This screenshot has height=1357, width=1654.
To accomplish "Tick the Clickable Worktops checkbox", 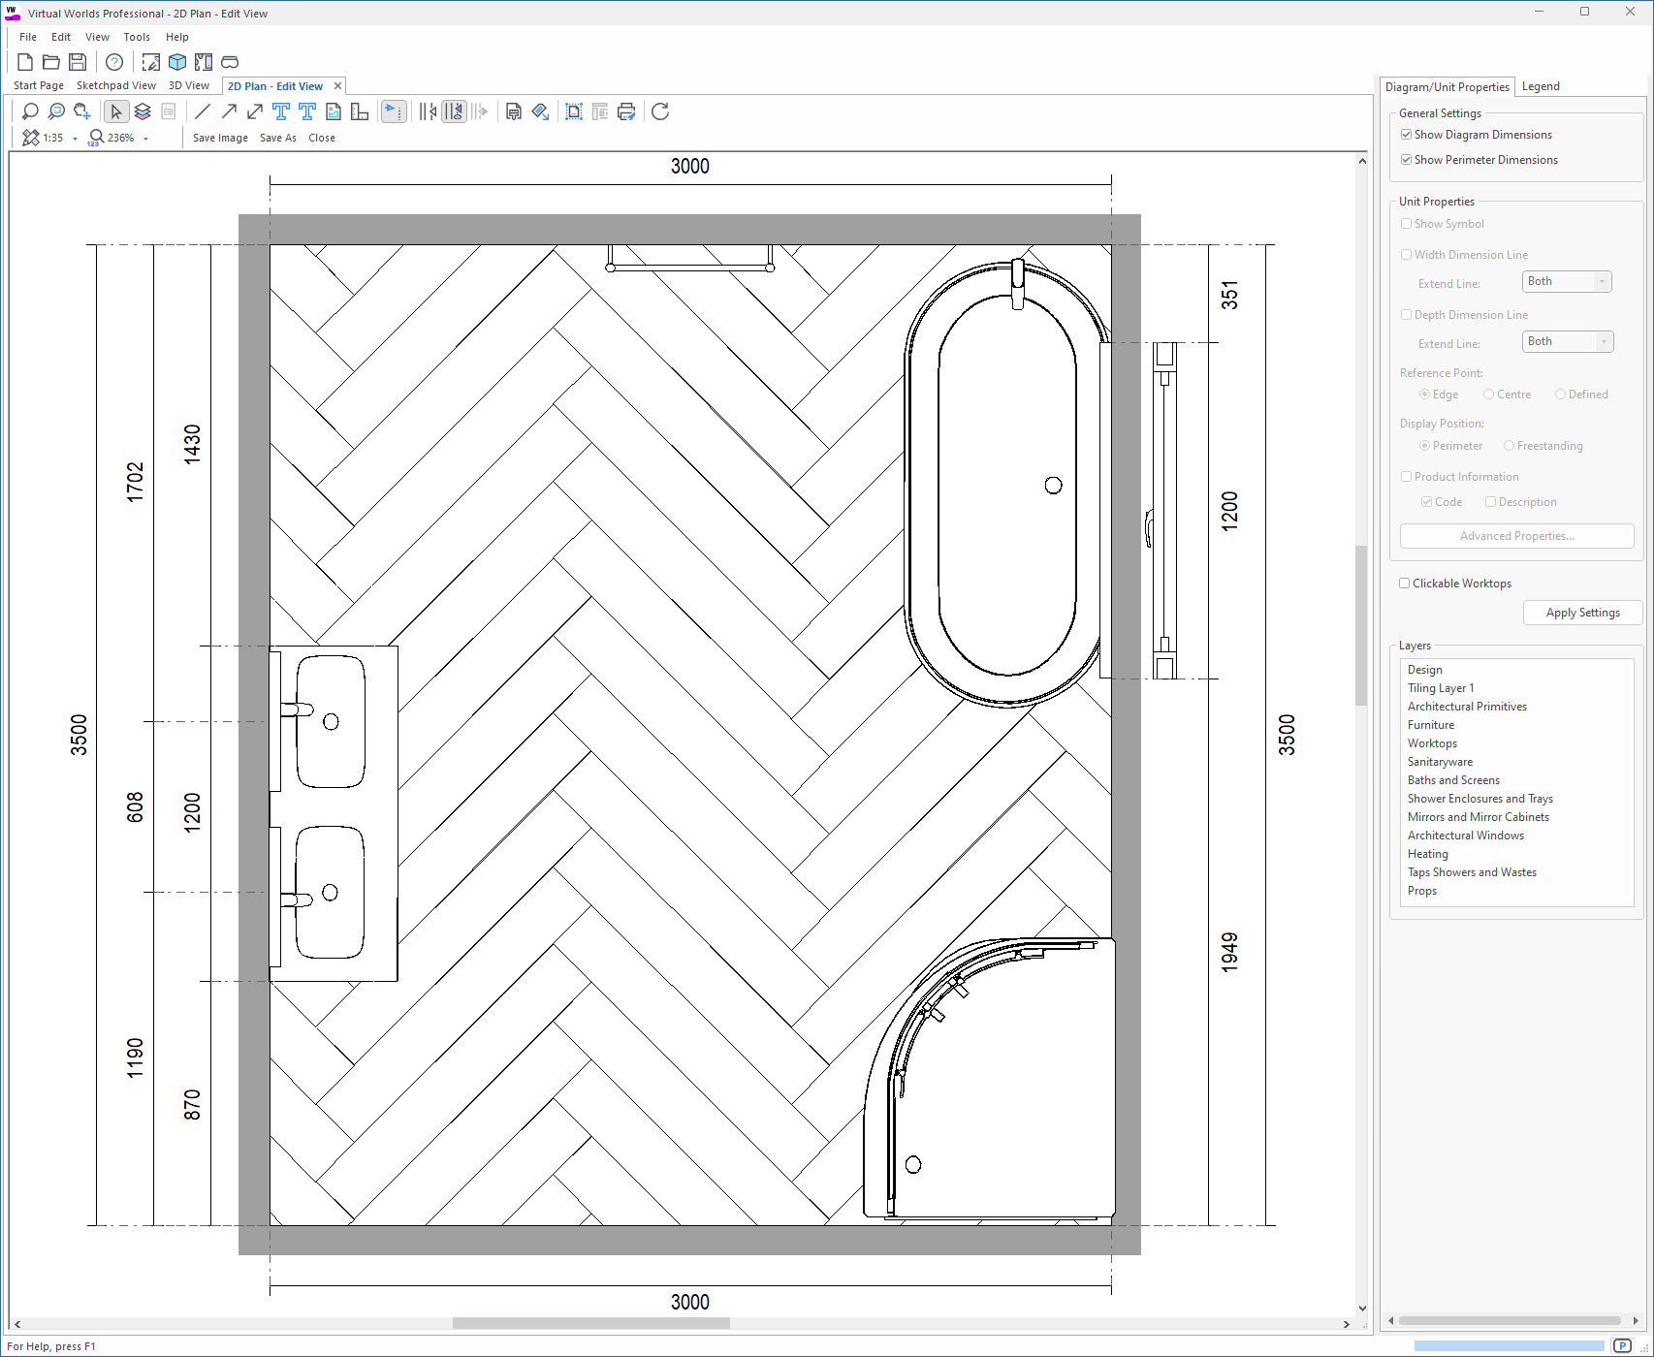I will (1404, 584).
